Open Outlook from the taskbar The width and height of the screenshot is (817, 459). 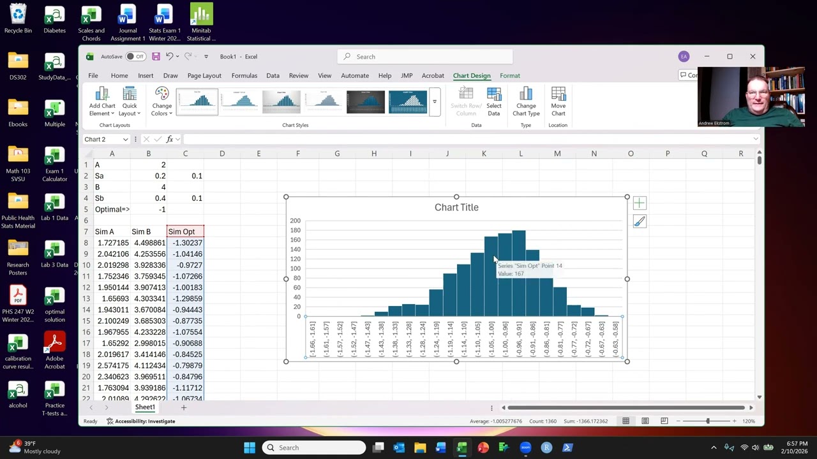pyautogui.click(x=399, y=448)
